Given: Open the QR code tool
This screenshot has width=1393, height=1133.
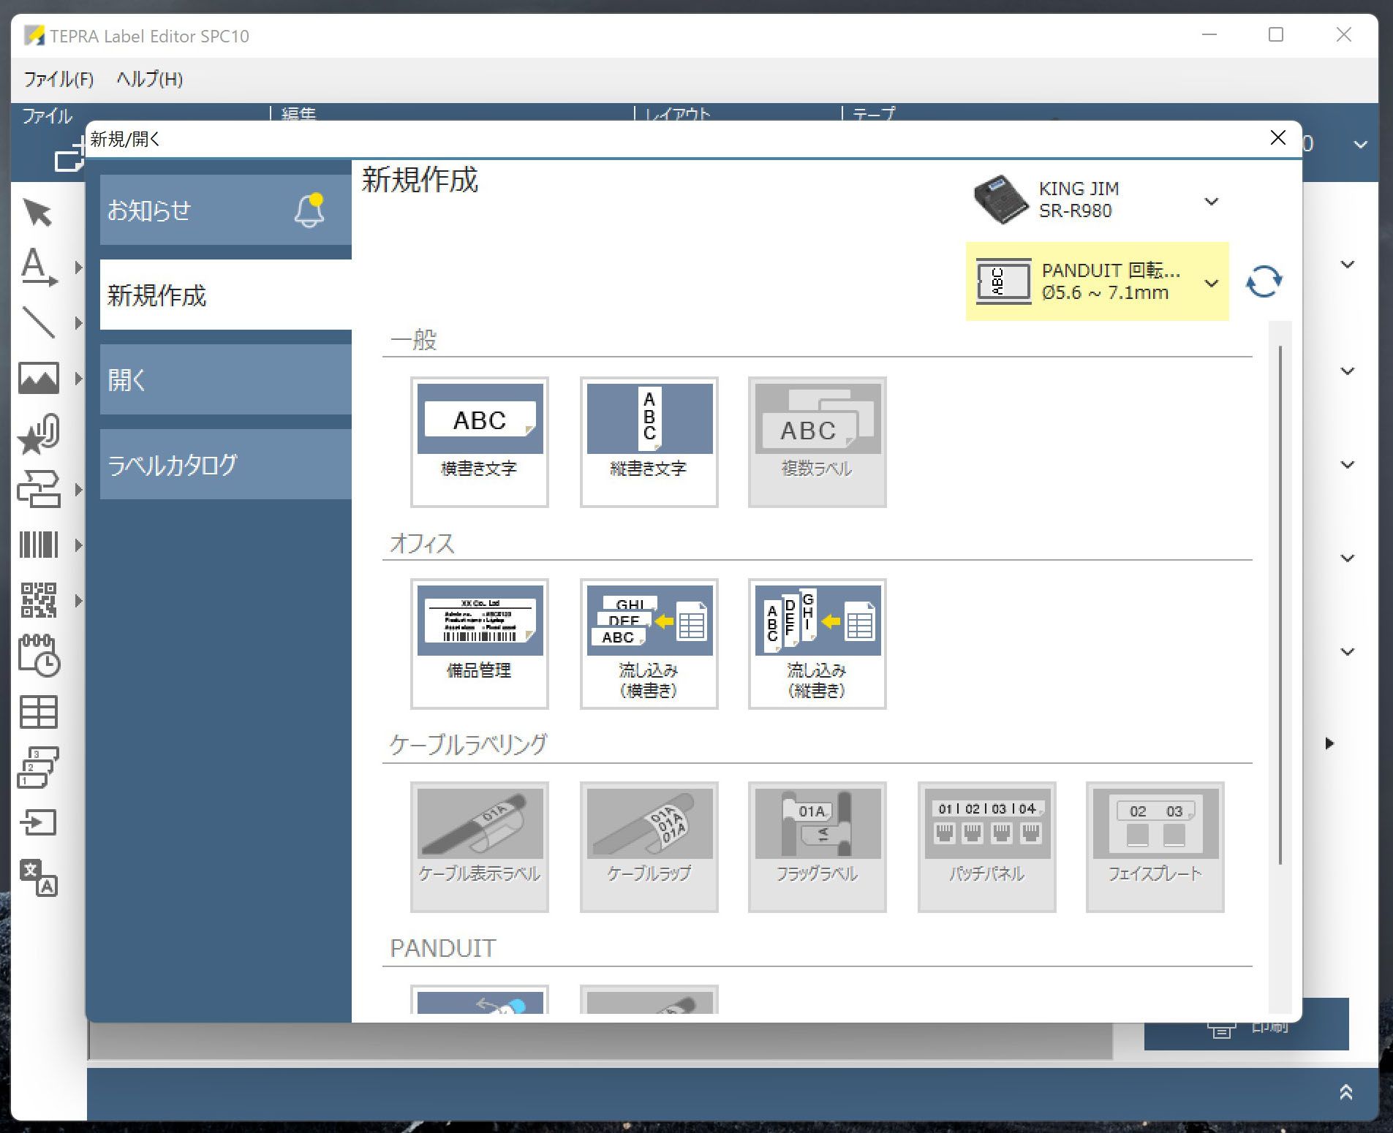Looking at the screenshot, I should pyautogui.click(x=40, y=601).
